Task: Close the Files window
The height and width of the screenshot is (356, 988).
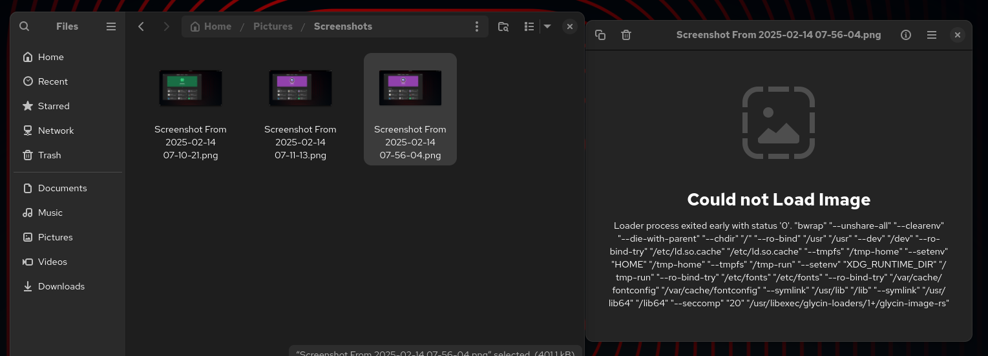Action: (569, 26)
